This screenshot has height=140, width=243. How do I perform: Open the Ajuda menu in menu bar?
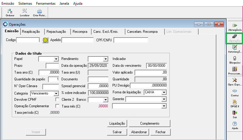pos(78,4)
